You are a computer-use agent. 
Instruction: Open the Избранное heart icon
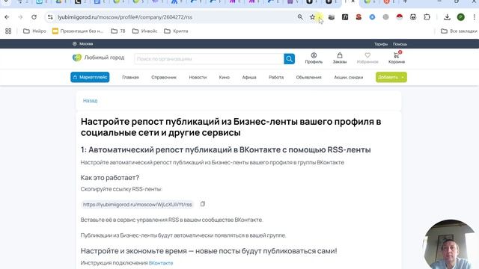click(x=367, y=58)
